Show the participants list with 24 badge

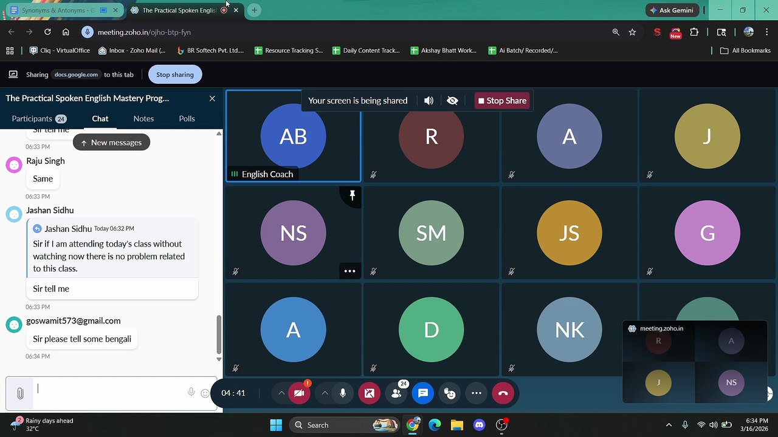[396, 393]
